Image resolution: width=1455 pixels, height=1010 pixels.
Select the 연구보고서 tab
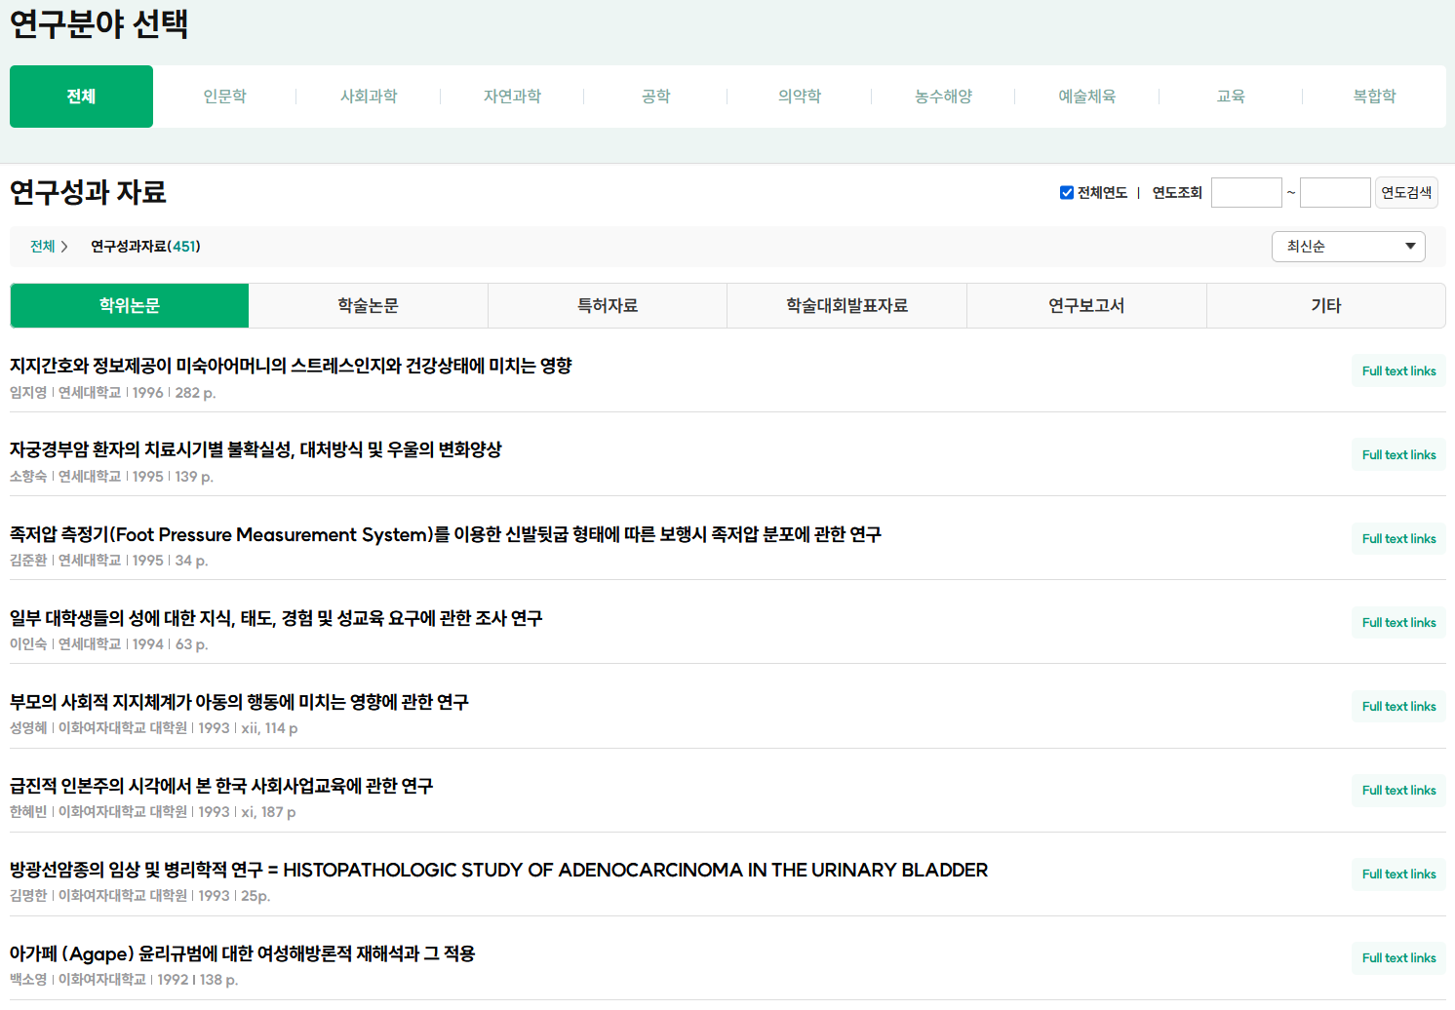point(1086,306)
